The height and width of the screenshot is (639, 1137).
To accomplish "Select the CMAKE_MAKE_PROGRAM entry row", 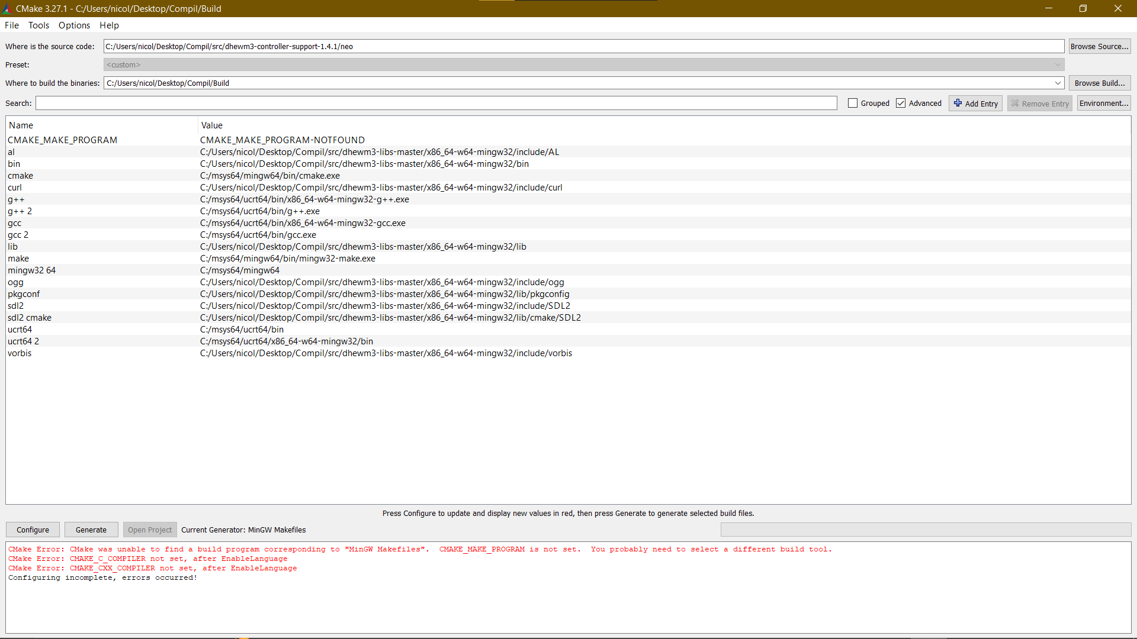I will tap(62, 140).
